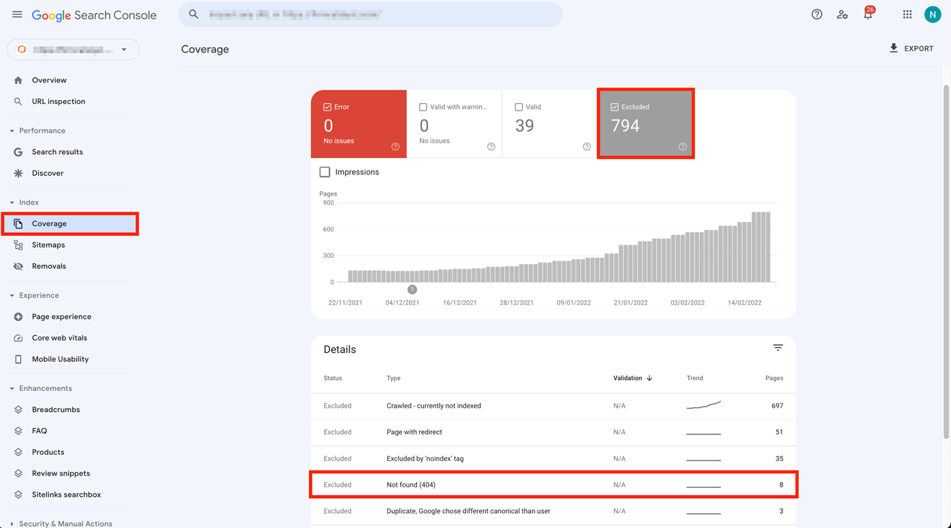This screenshot has height=528, width=951.
Task: Toggle the Excluded checkbox
Action: click(x=615, y=107)
